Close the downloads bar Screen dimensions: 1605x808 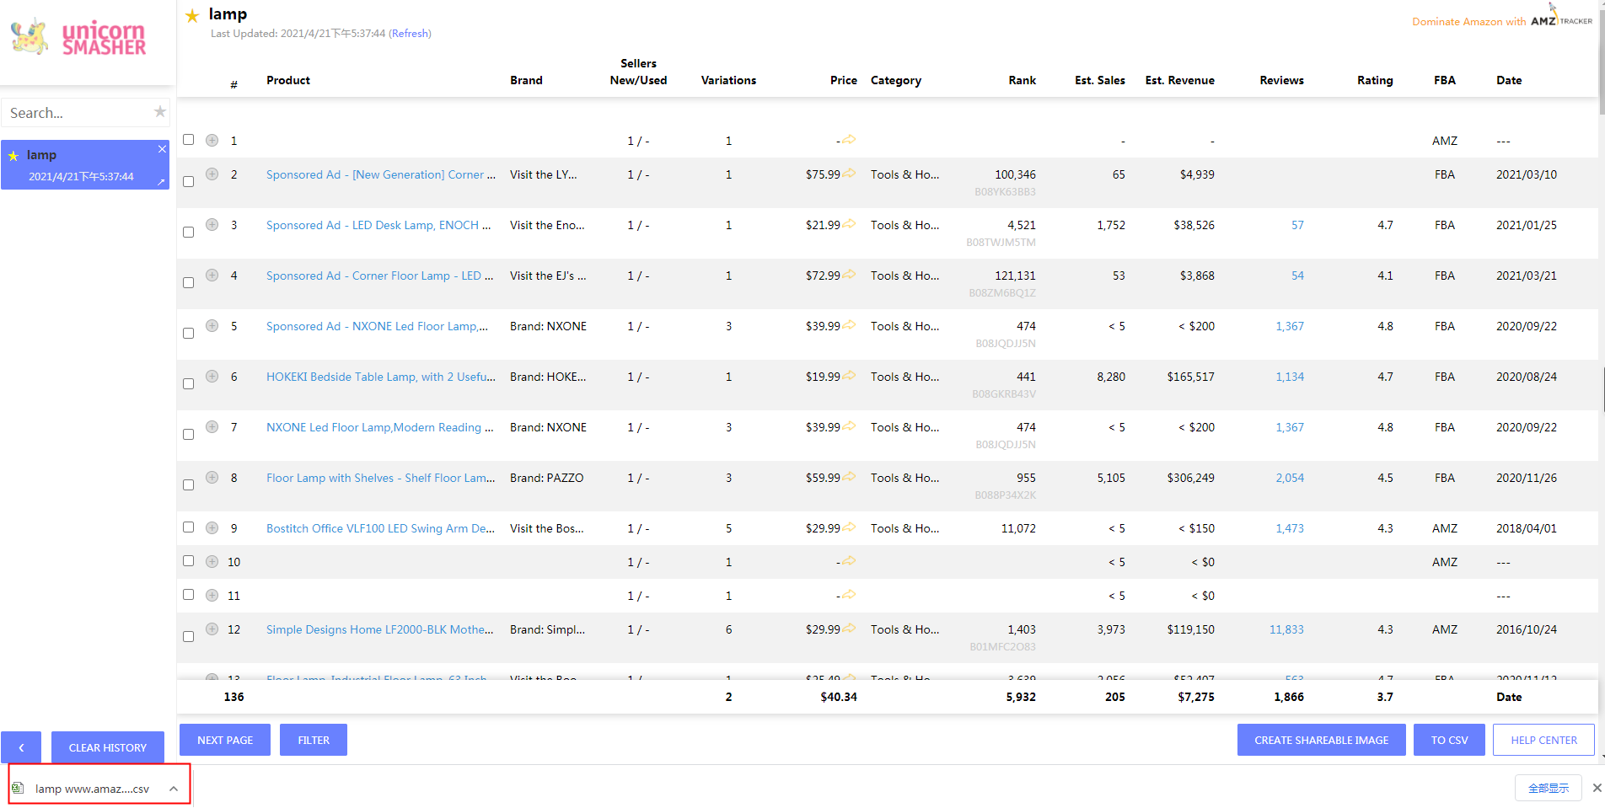[1597, 788]
